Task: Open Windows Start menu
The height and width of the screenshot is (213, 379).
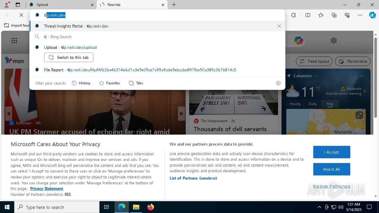Action: (7, 207)
